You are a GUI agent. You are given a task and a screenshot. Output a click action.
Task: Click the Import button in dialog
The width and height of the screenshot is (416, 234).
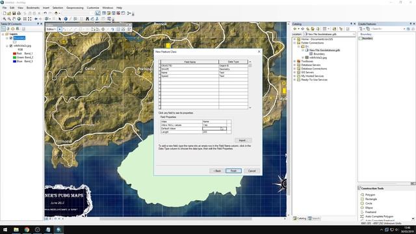pyautogui.click(x=242, y=140)
